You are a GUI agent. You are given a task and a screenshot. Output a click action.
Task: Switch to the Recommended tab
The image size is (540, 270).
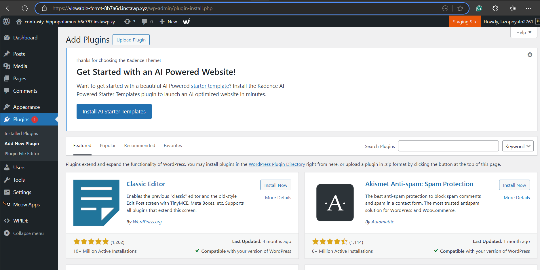point(140,146)
